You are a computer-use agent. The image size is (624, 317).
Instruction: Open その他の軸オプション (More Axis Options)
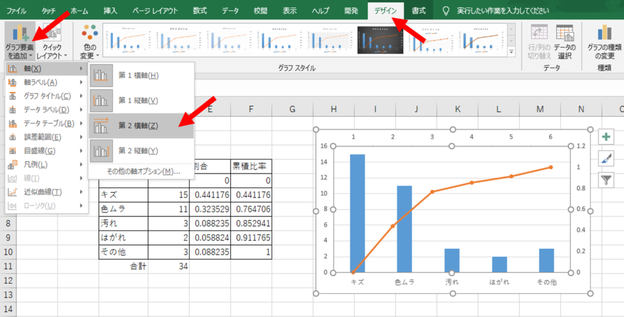coord(143,172)
